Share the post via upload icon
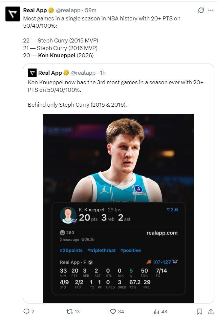Viewport: 217px width, 317px height. [x=211, y=311]
